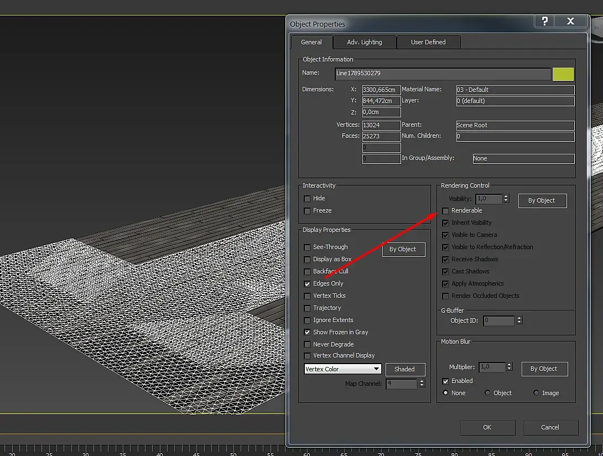Viewport: 603px width, 456px height.
Task: Click into the object Name field
Action: tap(443, 74)
